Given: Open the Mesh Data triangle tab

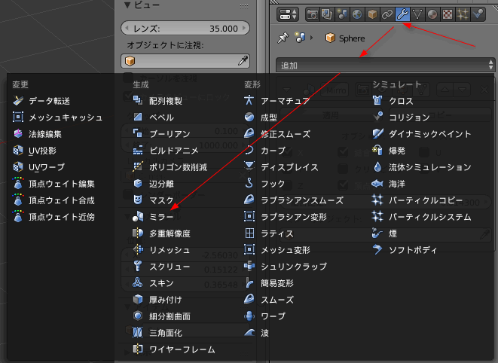Looking at the screenshot, I should 417,14.
